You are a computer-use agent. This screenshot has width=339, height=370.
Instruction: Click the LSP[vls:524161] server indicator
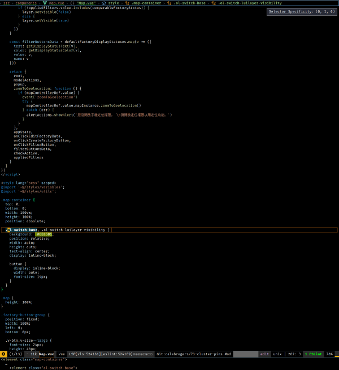pyautogui.click(x=85, y=354)
